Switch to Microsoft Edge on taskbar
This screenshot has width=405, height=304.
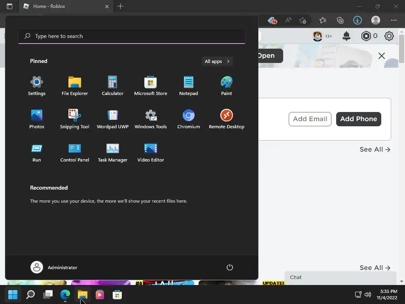click(65, 294)
